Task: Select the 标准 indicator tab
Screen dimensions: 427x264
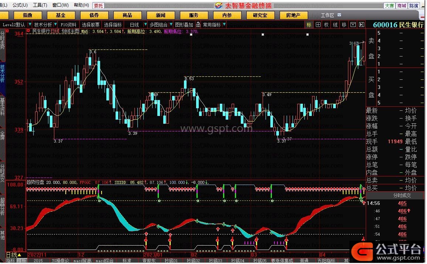Action: pyautogui.click(x=127, y=261)
